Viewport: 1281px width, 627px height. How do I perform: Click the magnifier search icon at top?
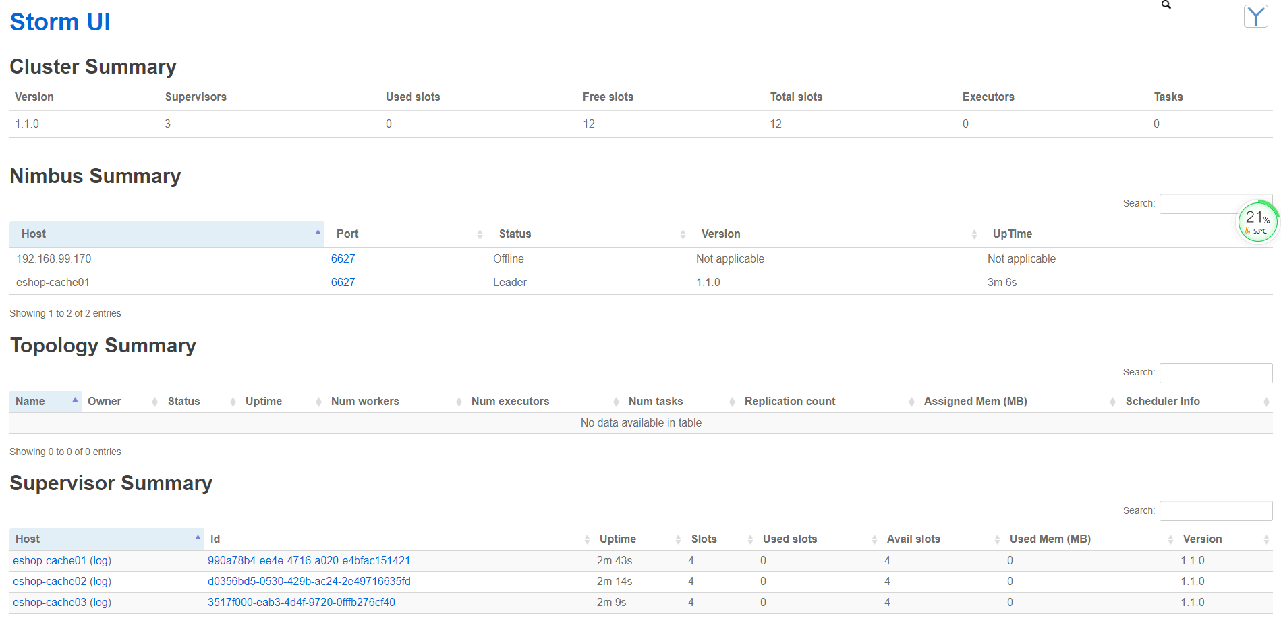[x=1166, y=5]
